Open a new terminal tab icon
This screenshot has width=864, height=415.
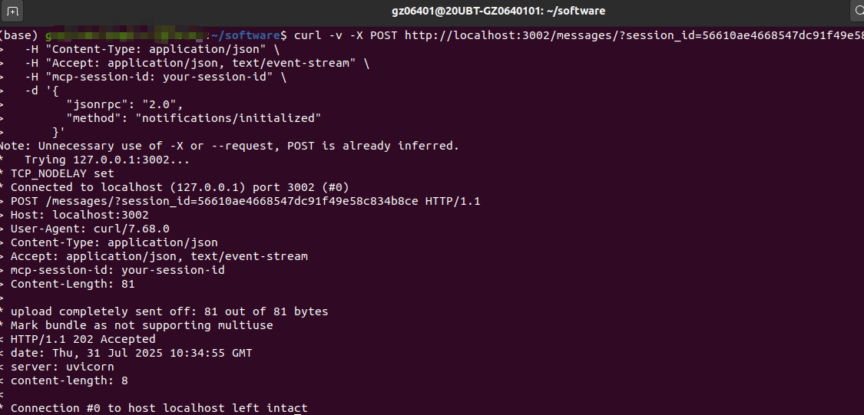pyautogui.click(x=12, y=11)
